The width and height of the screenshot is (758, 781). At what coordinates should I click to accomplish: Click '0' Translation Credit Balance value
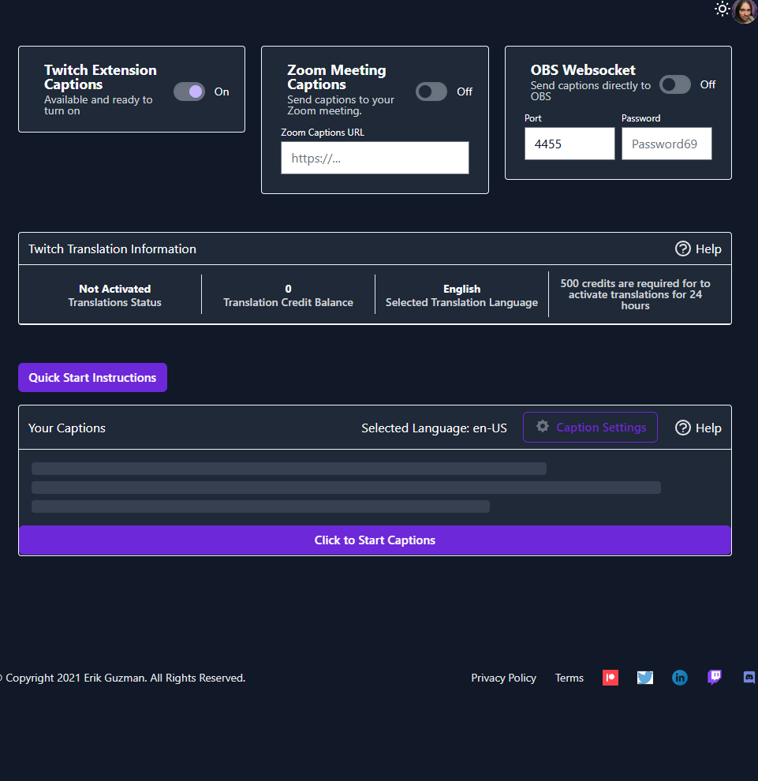tap(289, 289)
